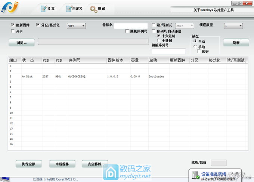Image resolution: width=254 pixels, height=182 pixels.
Task: Click the device-ready notification icon
Action: (x=195, y=175)
